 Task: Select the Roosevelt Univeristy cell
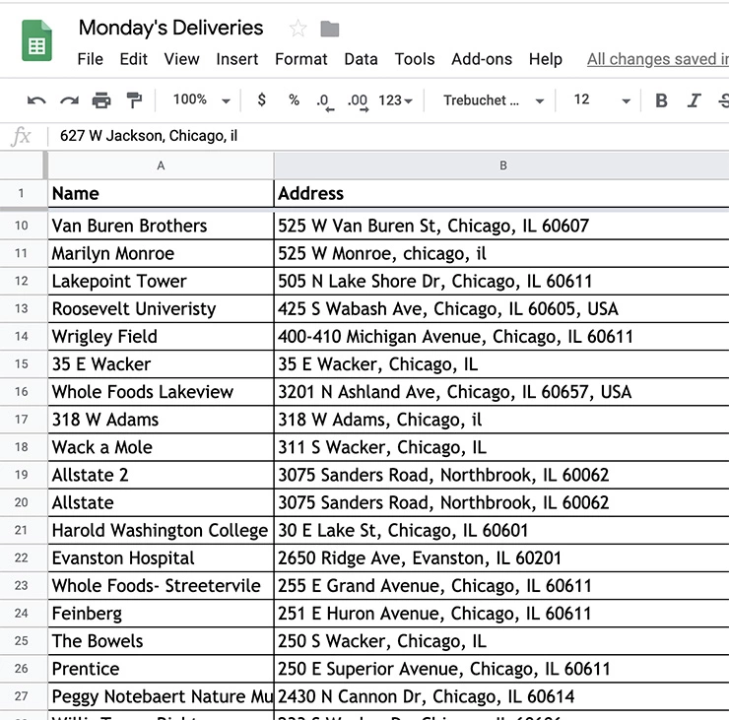[161, 309]
